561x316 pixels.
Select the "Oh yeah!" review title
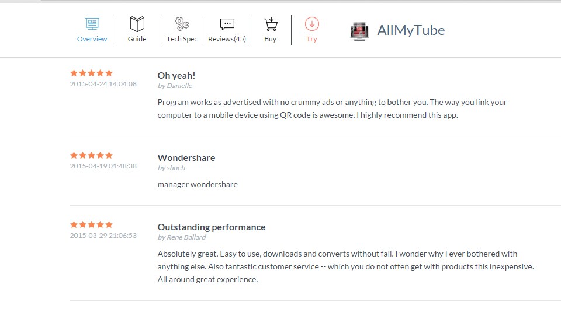point(176,75)
